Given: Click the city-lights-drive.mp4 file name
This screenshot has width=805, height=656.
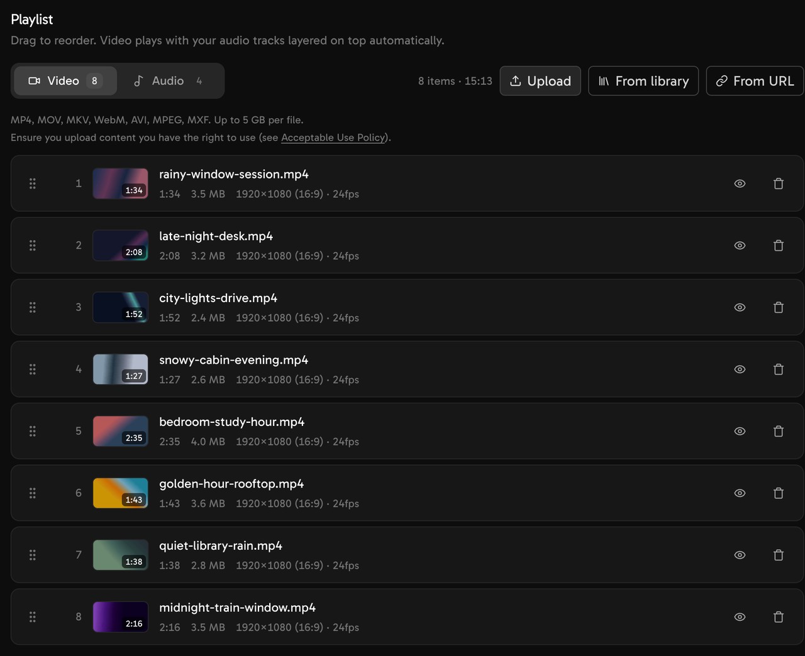Looking at the screenshot, I should click(218, 298).
